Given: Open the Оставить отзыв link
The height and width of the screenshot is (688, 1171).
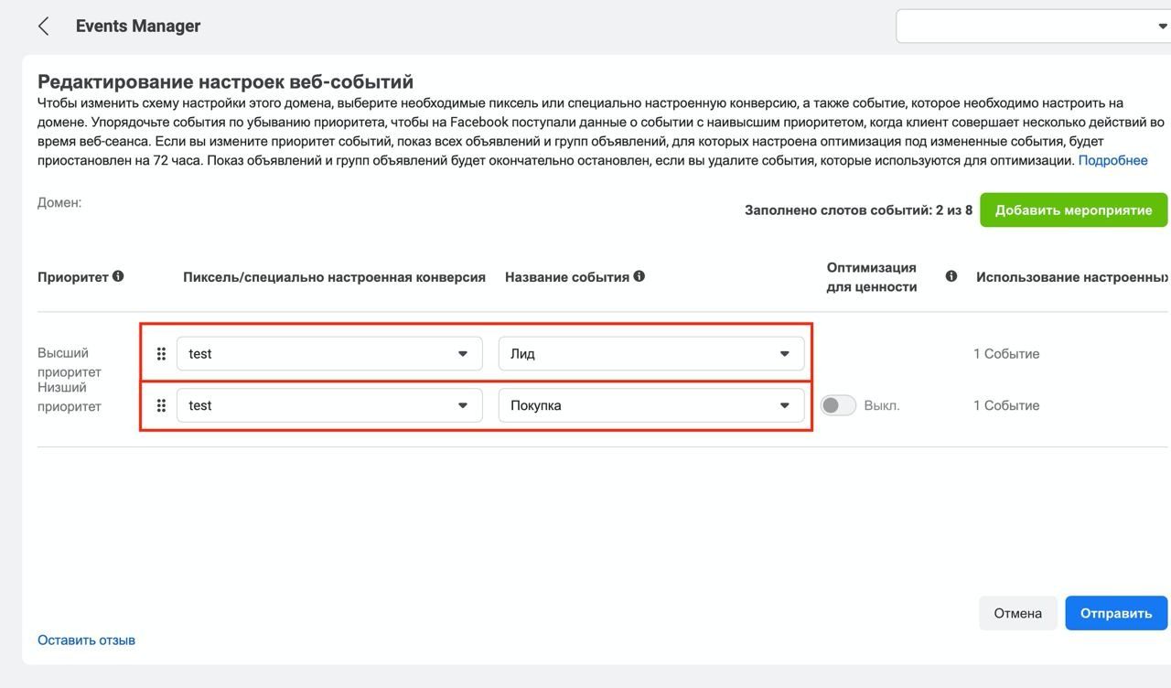Looking at the screenshot, I should click(86, 640).
